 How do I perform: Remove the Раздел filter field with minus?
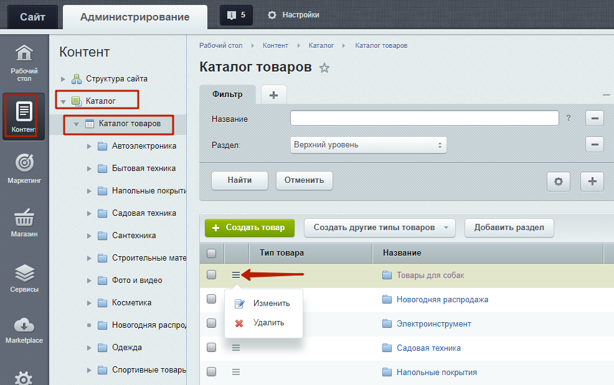(x=595, y=144)
